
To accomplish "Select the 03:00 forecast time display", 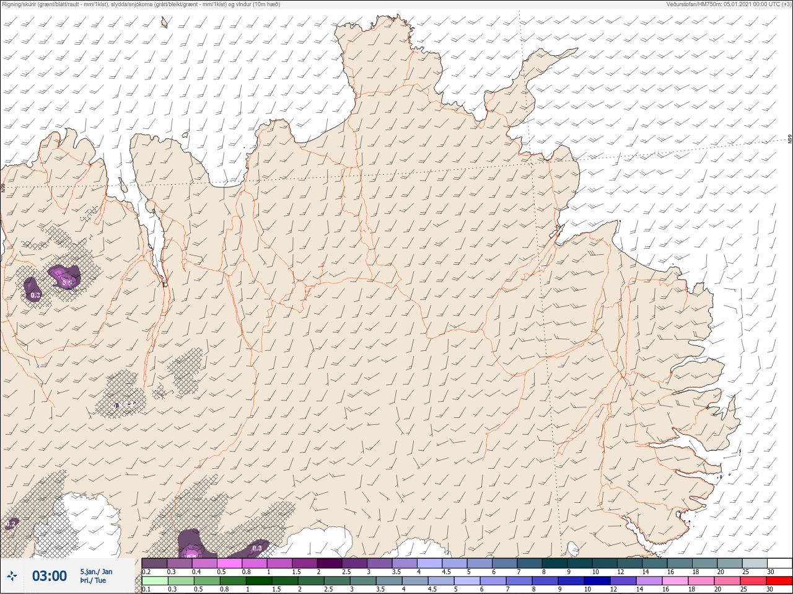I will pos(50,577).
